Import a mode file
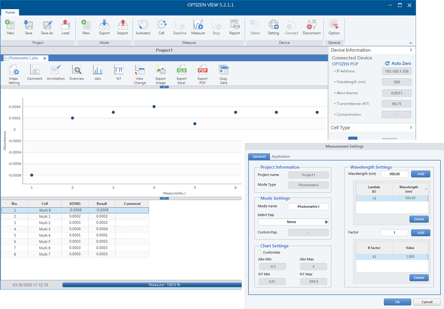Viewport: 444px width, 309px height. pos(122,27)
